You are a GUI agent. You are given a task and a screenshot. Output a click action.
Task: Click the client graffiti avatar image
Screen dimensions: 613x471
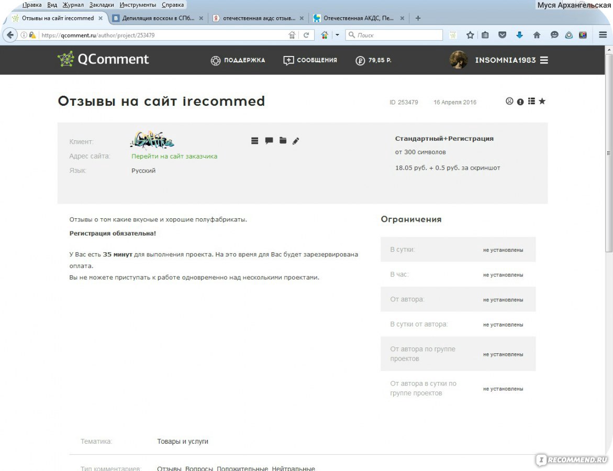tap(152, 140)
